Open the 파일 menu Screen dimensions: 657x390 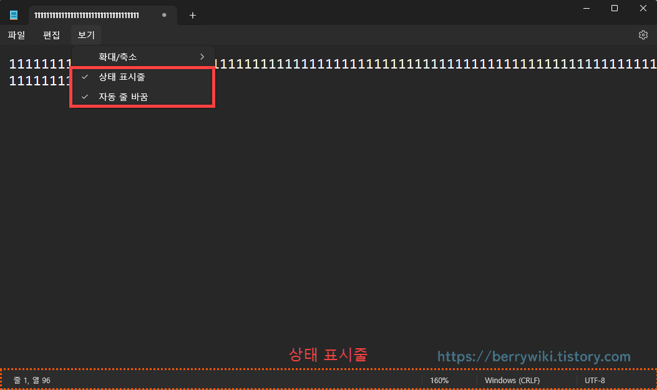[16, 35]
